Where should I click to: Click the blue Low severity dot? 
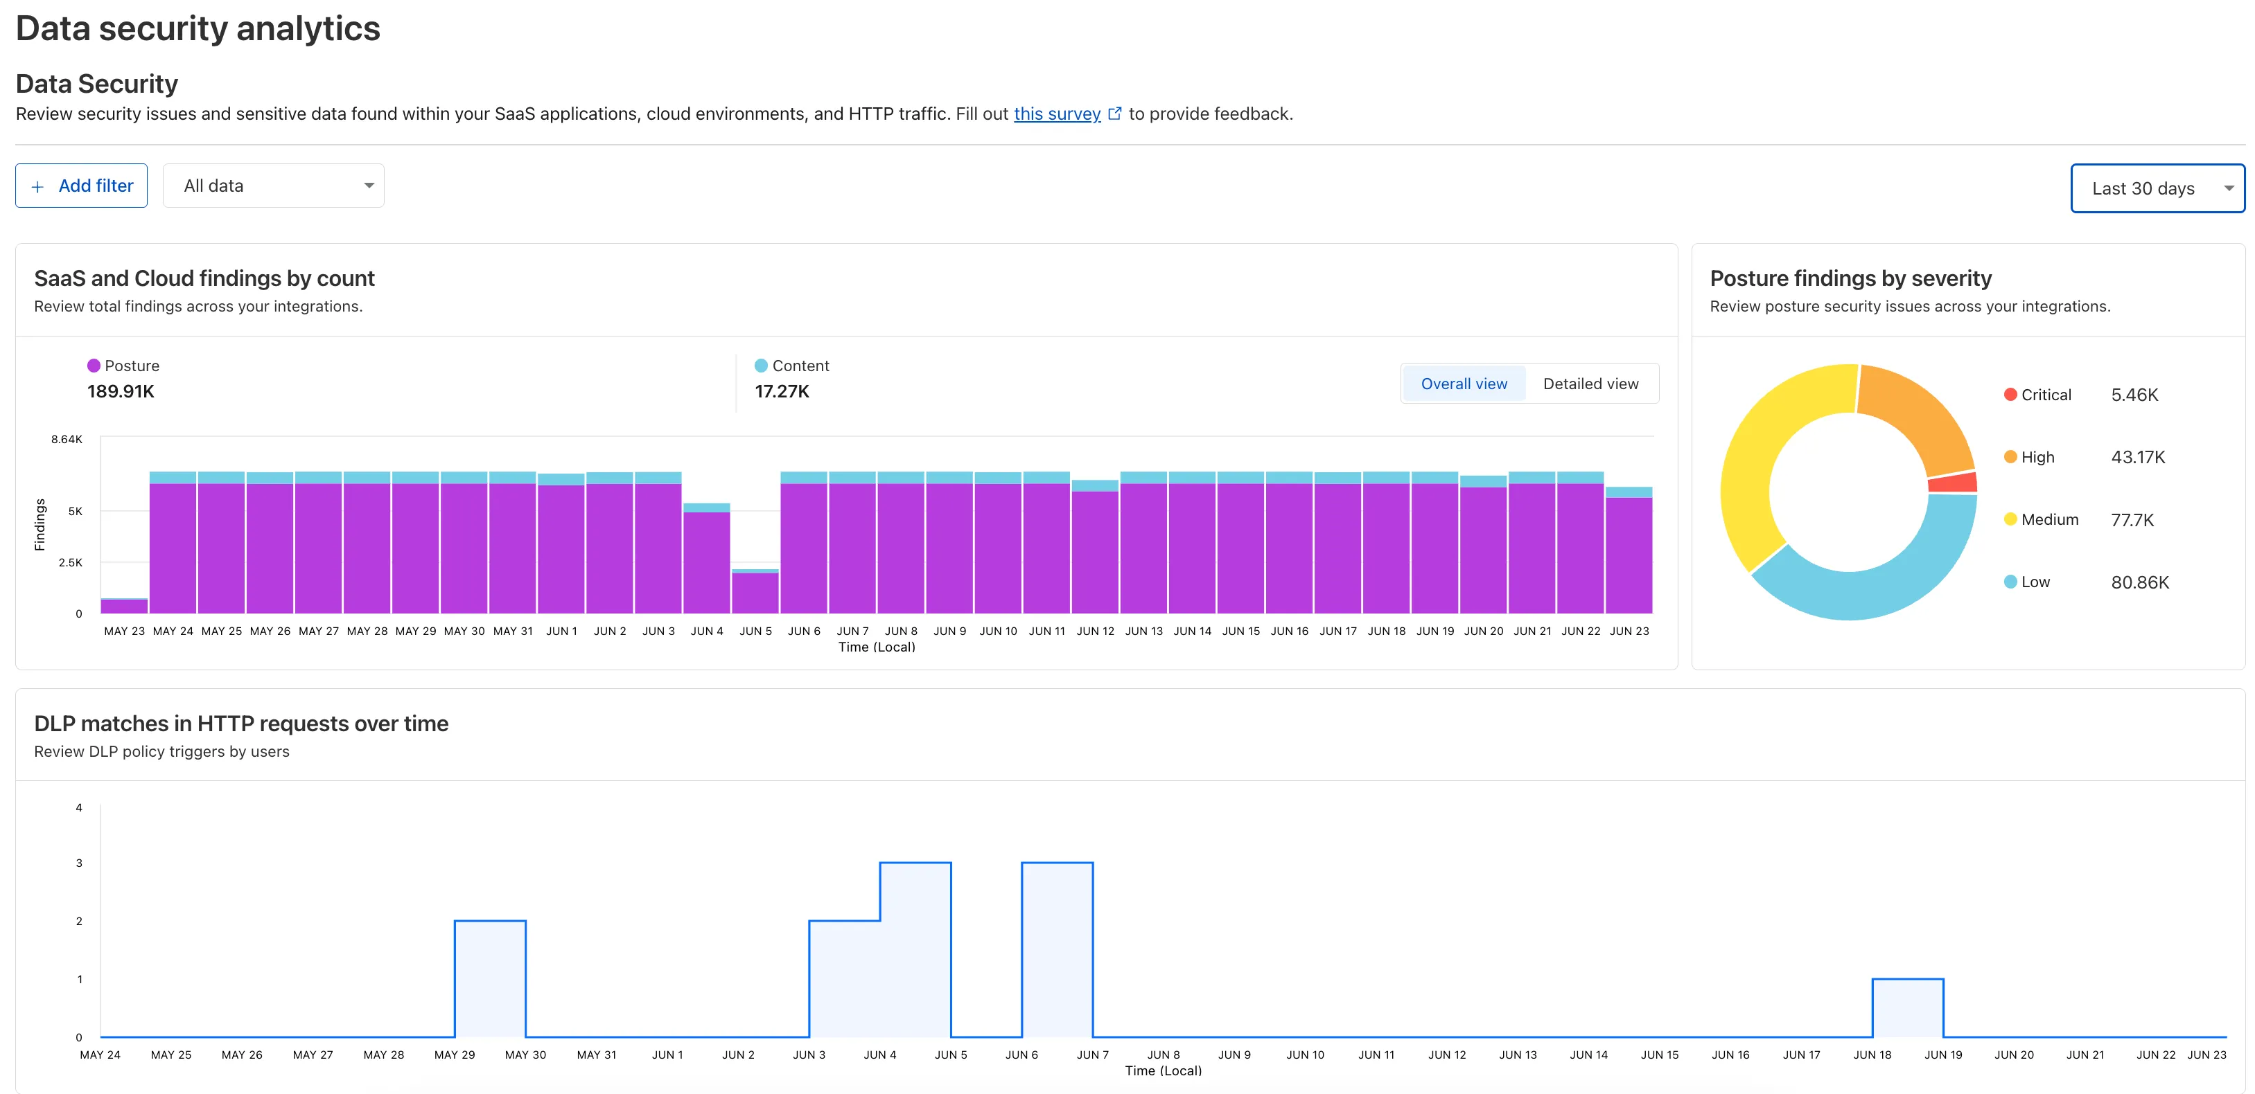(2010, 581)
